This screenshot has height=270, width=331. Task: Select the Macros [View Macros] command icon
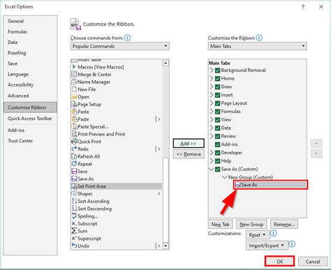coord(74,67)
